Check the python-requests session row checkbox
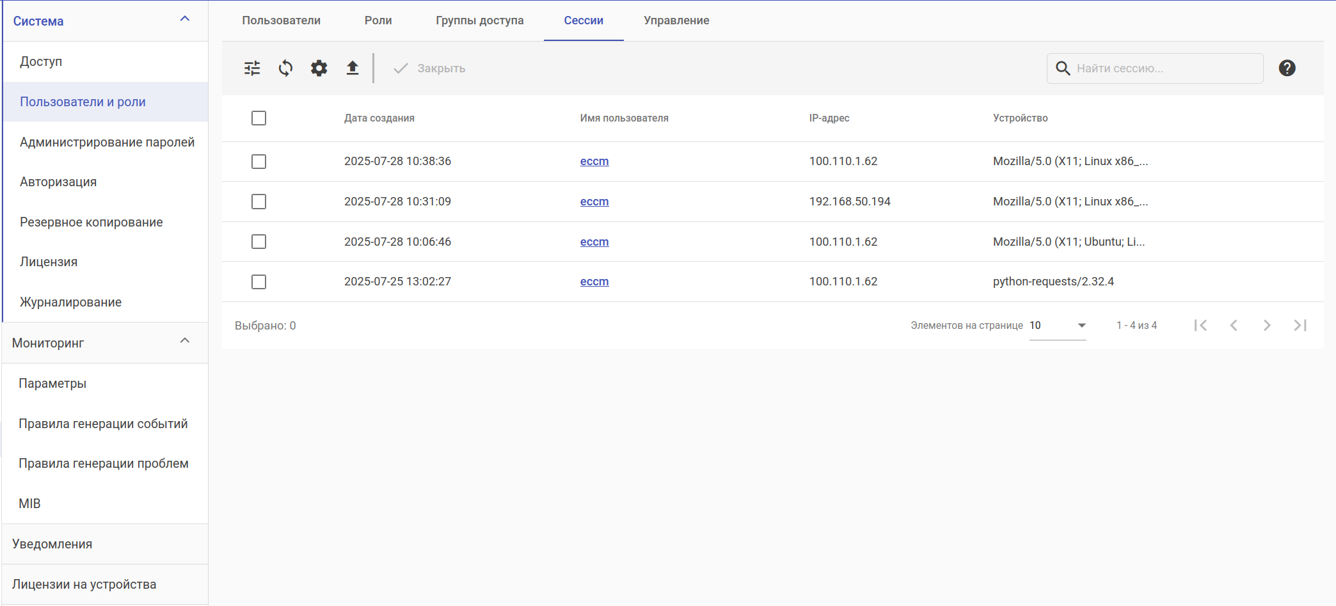This screenshot has width=1336, height=606. click(258, 282)
